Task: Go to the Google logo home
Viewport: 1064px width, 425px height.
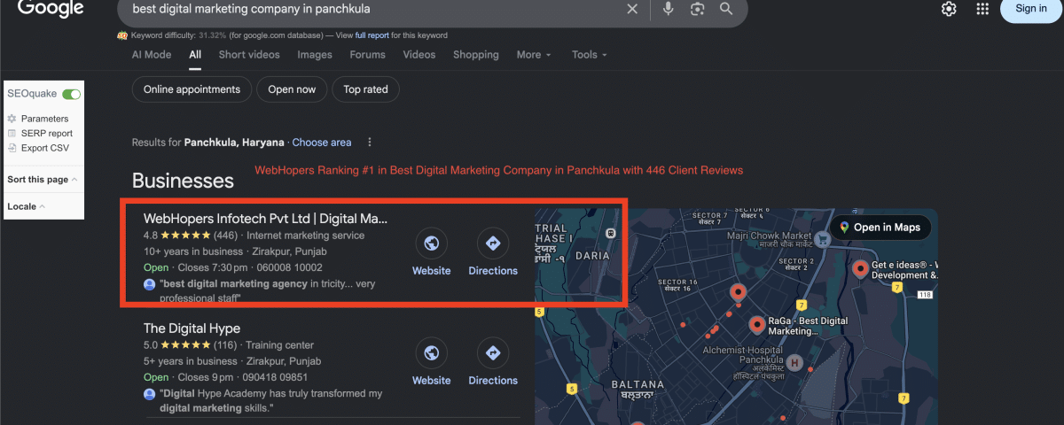Action: coord(51,9)
